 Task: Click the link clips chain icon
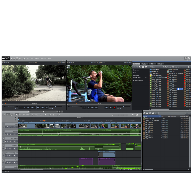pyautogui.click(x=54, y=114)
